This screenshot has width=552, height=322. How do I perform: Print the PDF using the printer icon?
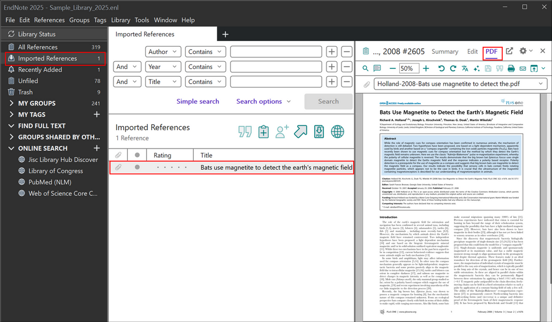pos(511,68)
